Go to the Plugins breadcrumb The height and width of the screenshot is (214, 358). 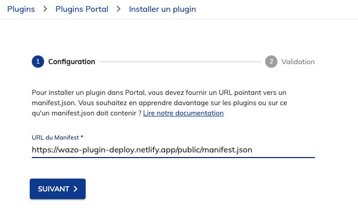(x=21, y=9)
